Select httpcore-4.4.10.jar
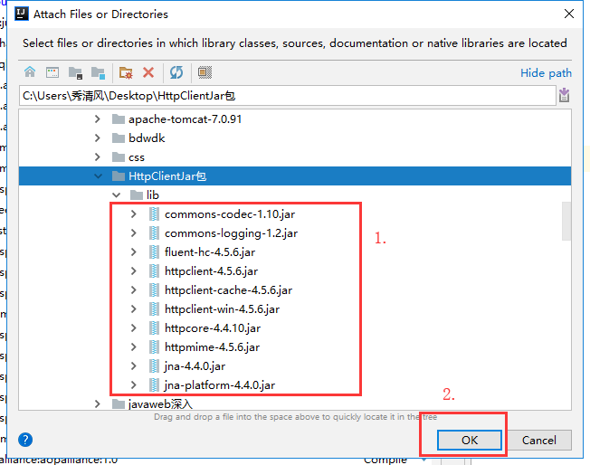This screenshot has width=590, height=465. pos(213,327)
